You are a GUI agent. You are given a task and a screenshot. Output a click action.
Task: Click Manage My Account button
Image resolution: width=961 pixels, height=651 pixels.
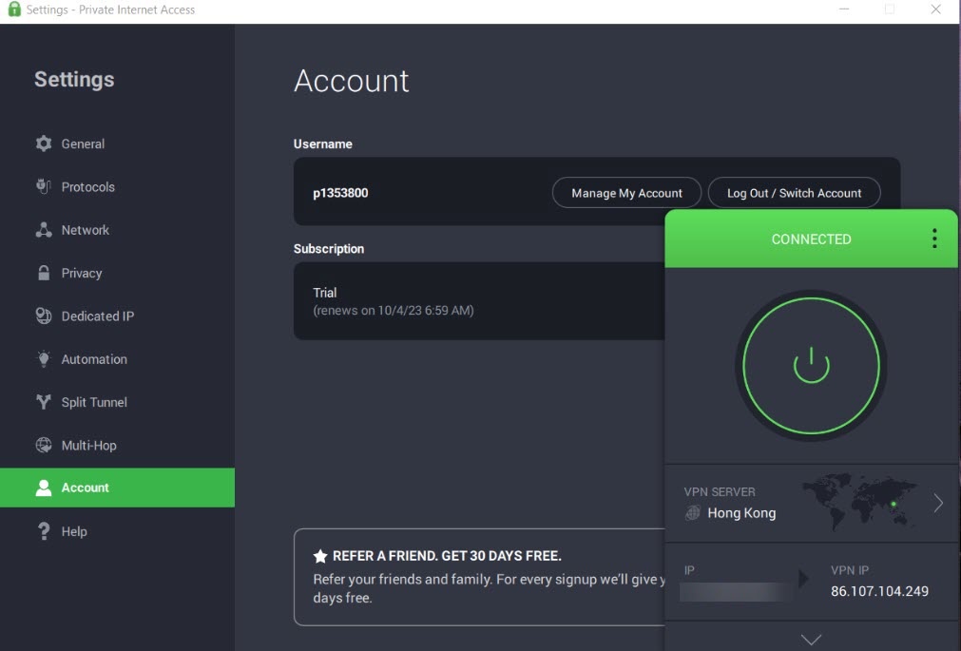(626, 193)
